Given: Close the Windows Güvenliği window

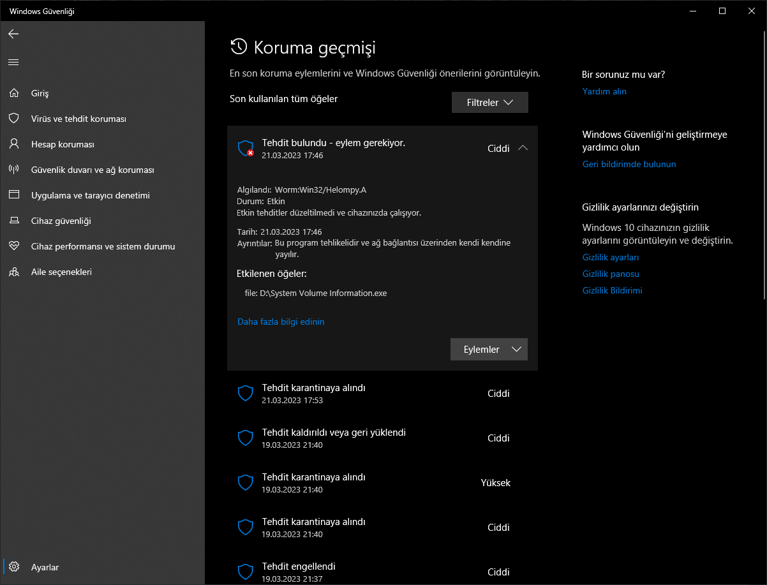Looking at the screenshot, I should coord(752,11).
